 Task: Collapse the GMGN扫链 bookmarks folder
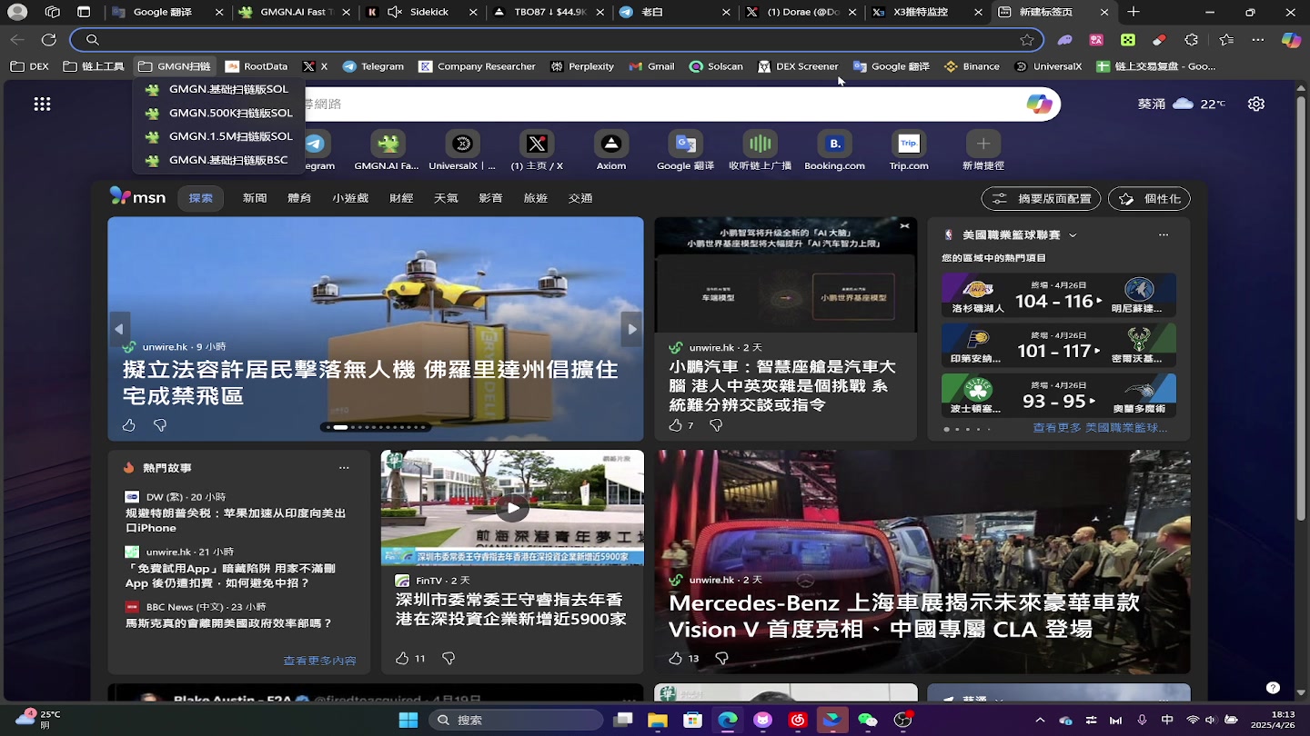(175, 66)
